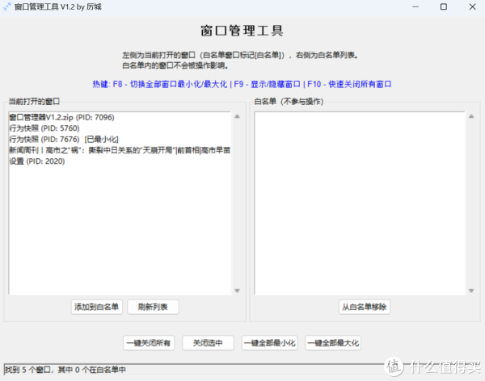Screen dimensions: 485x381
Task: Refresh list with 刷新列表 button
Action: [153, 307]
